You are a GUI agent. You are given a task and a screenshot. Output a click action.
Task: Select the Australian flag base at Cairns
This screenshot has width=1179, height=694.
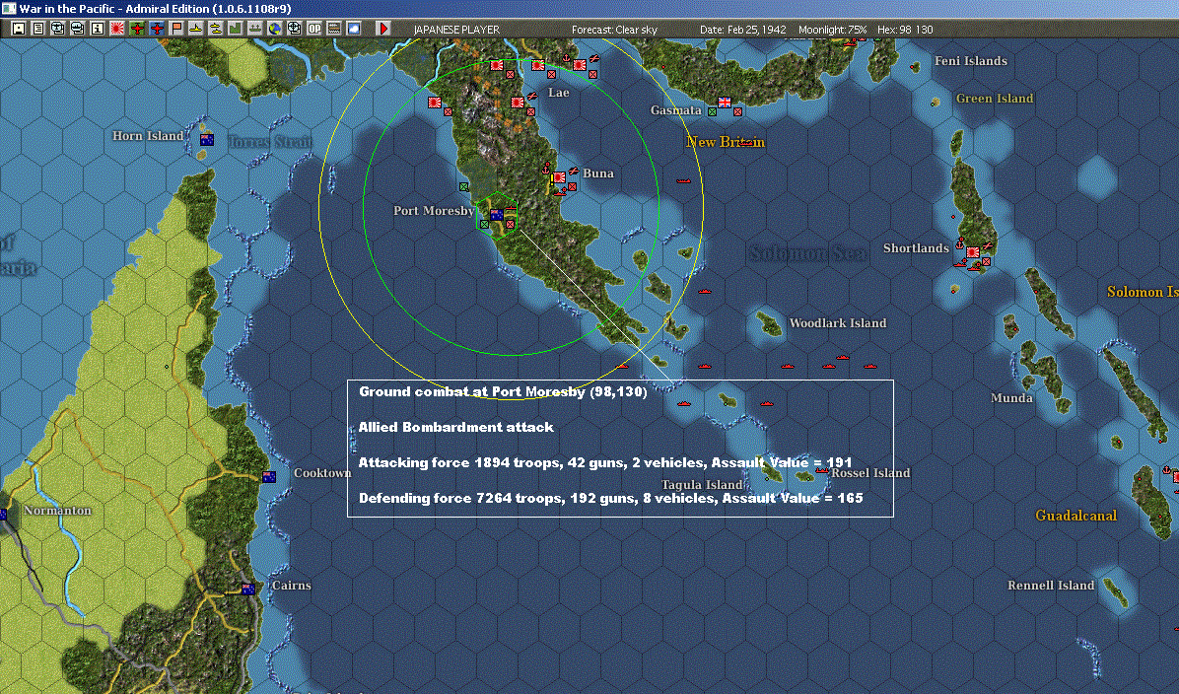pyautogui.click(x=247, y=590)
